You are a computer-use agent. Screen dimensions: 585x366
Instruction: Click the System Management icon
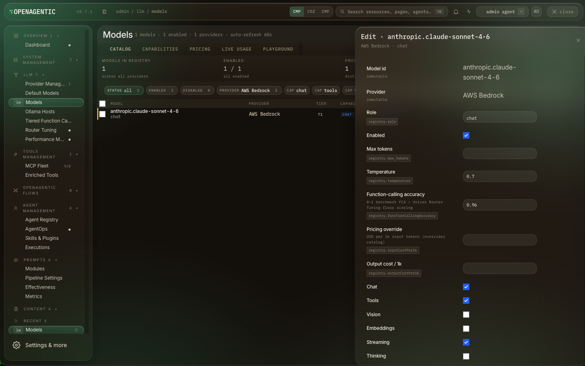pos(16,60)
